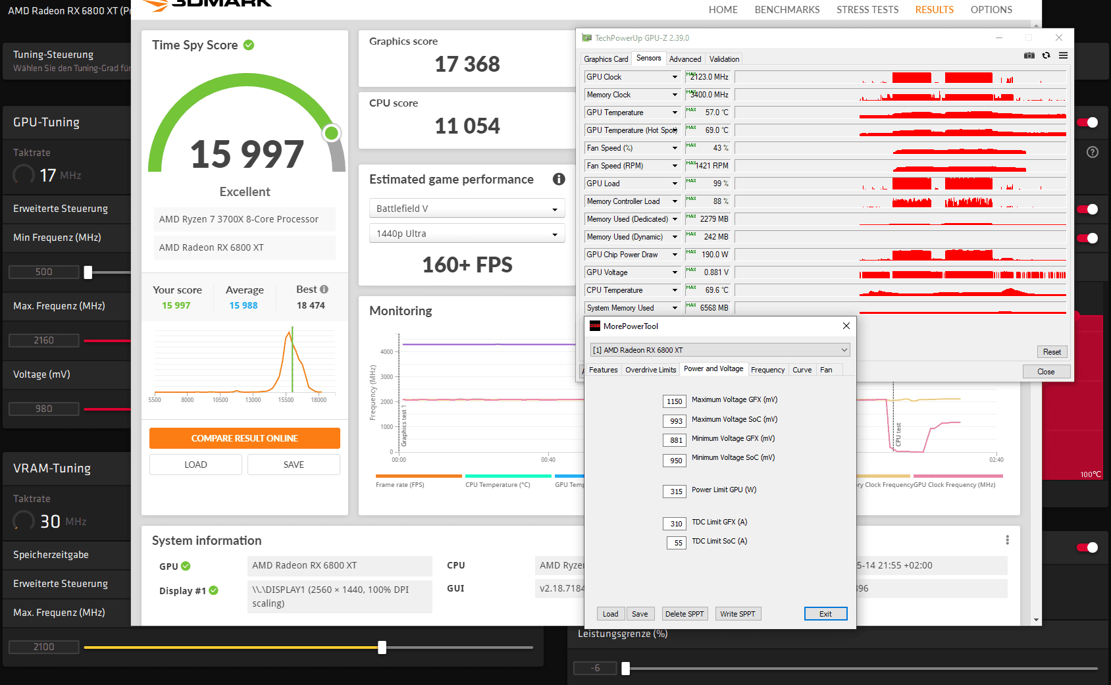Image resolution: width=1111 pixels, height=685 pixels.
Task: Open 3DMark STRESS TESTS tab
Action: [x=867, y=10]
